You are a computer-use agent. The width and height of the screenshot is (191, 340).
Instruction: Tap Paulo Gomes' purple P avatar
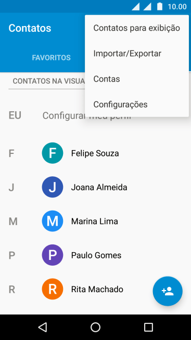click(x=53, y=255)
